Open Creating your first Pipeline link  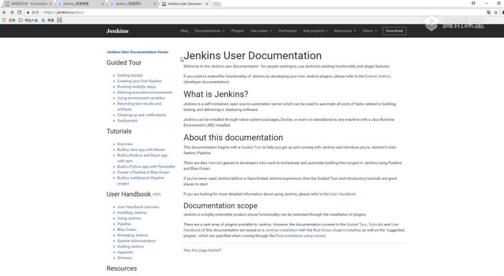click(x=139, y=81)
